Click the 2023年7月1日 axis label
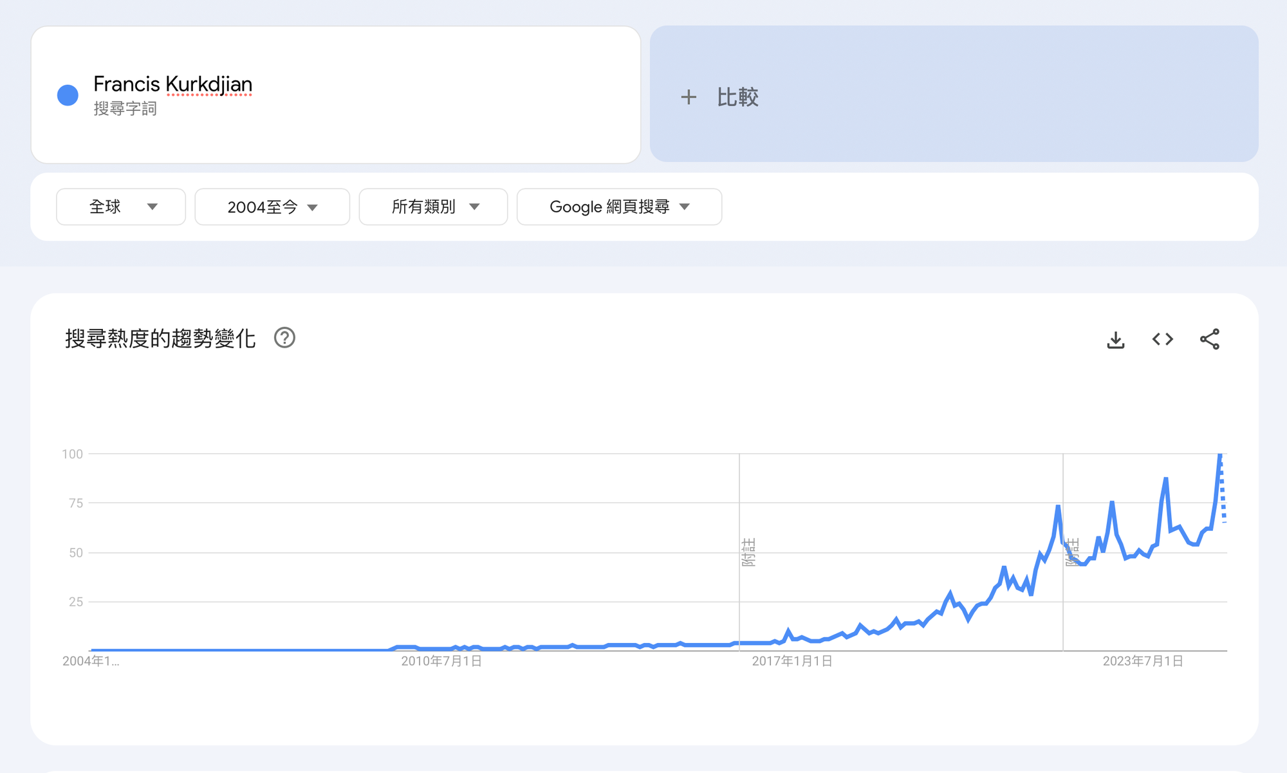The width and height of the screenshot is (1287, 773). point(1143,661)
